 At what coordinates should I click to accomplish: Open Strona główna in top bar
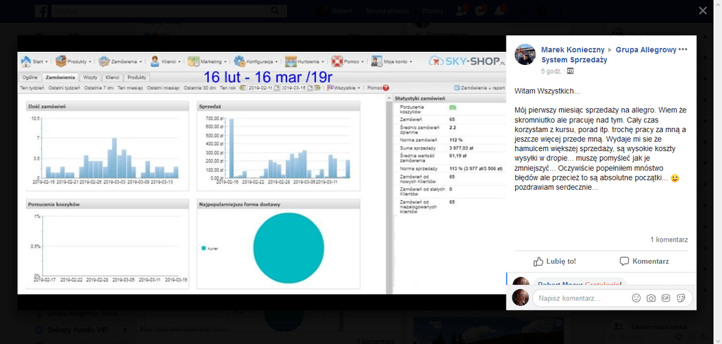(386, 11)
